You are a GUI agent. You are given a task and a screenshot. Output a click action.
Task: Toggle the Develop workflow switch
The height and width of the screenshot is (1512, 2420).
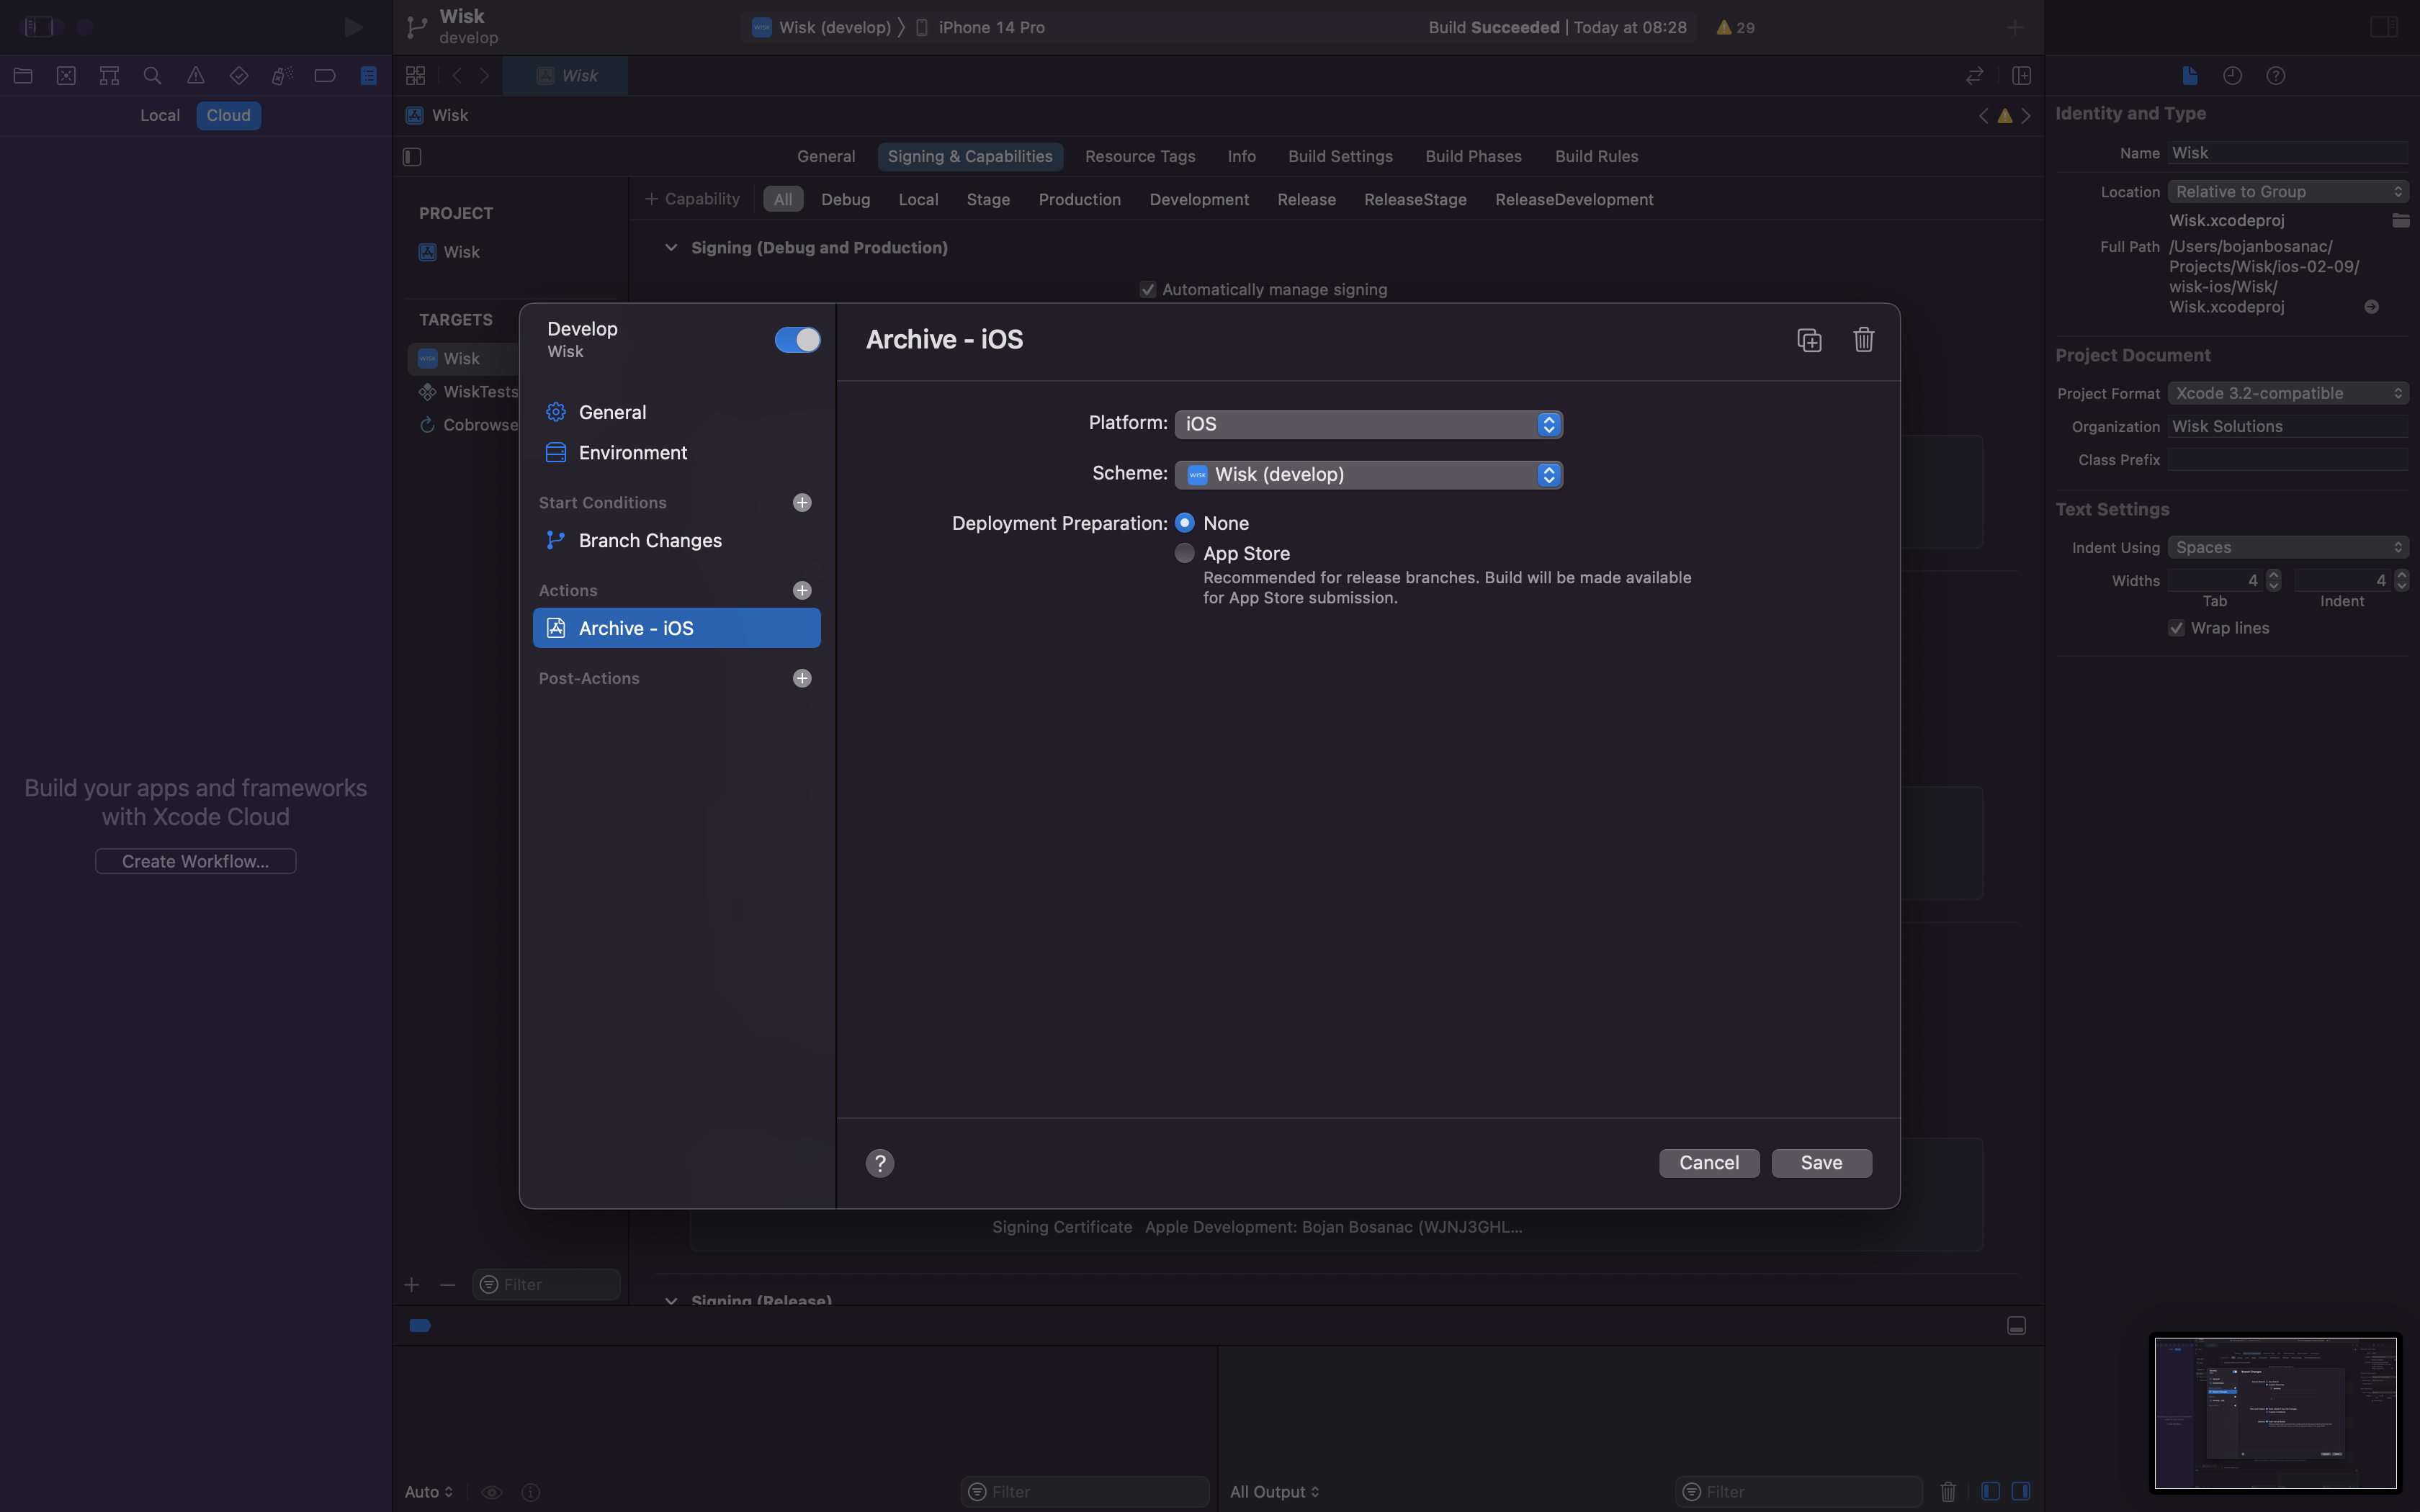pos(797,340)
